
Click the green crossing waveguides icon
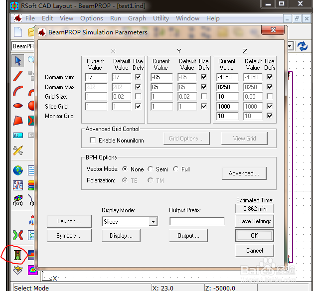pos(18,235)
